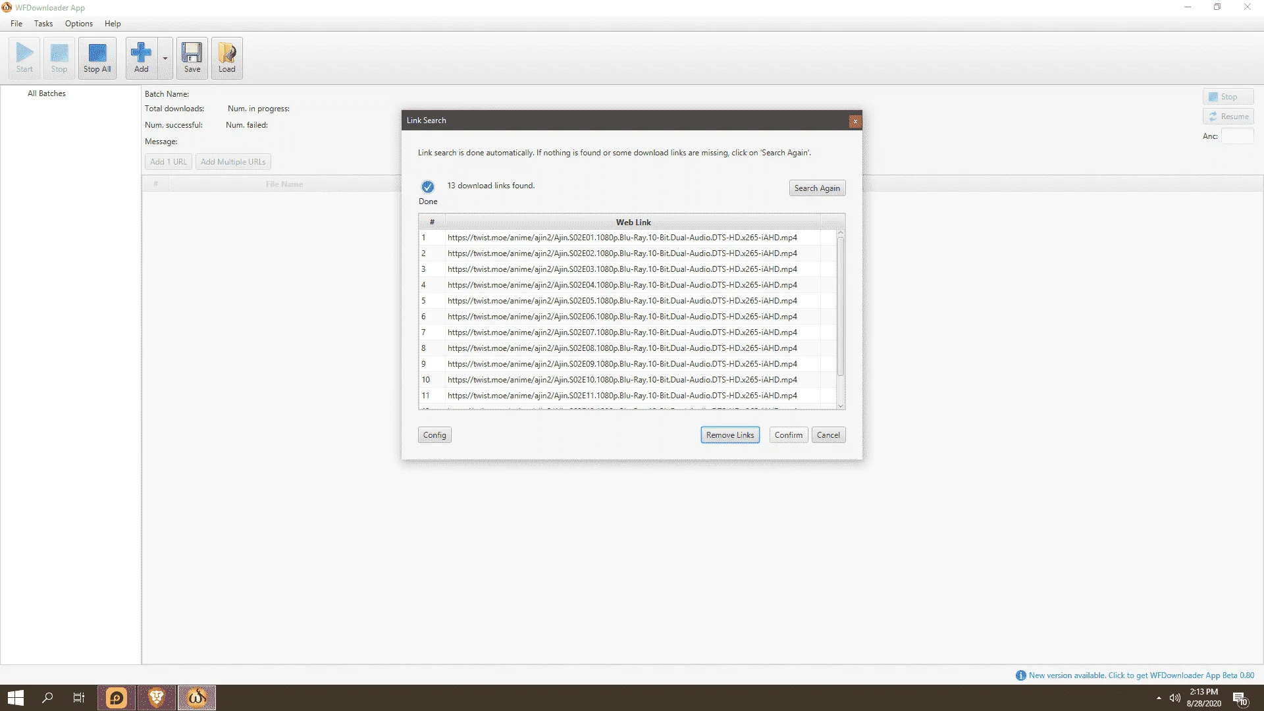Viewport: 1264px width, 711px height.
Task: Select the Ajin S02E09 link row
Action: (627, 364)
